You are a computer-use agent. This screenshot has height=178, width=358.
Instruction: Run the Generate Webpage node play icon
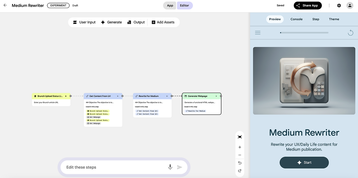[x=216, y=96]
